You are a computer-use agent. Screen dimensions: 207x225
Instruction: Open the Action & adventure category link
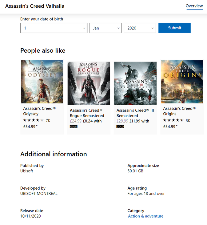coord(146,216)
